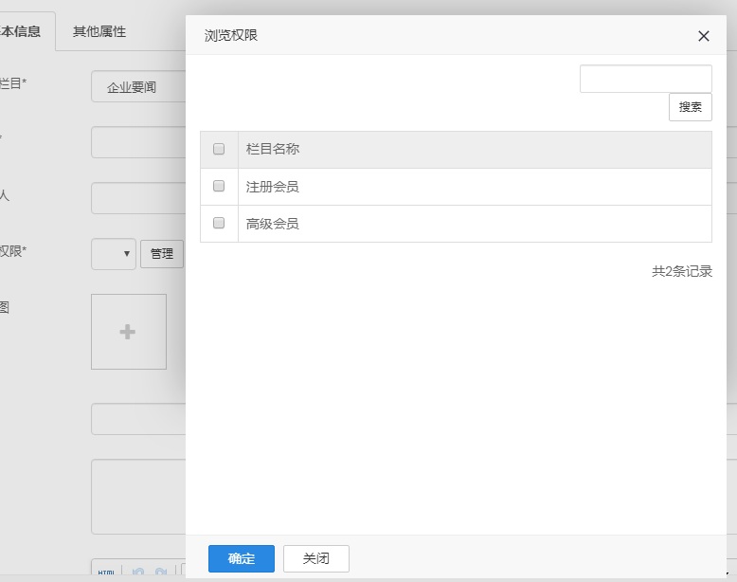
Task: Click the 共2条记录 record count
Action: pos(681,271)
